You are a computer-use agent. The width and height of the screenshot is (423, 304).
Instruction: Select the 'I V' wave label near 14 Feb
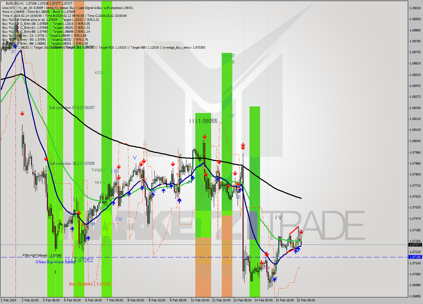coord(279,217)
